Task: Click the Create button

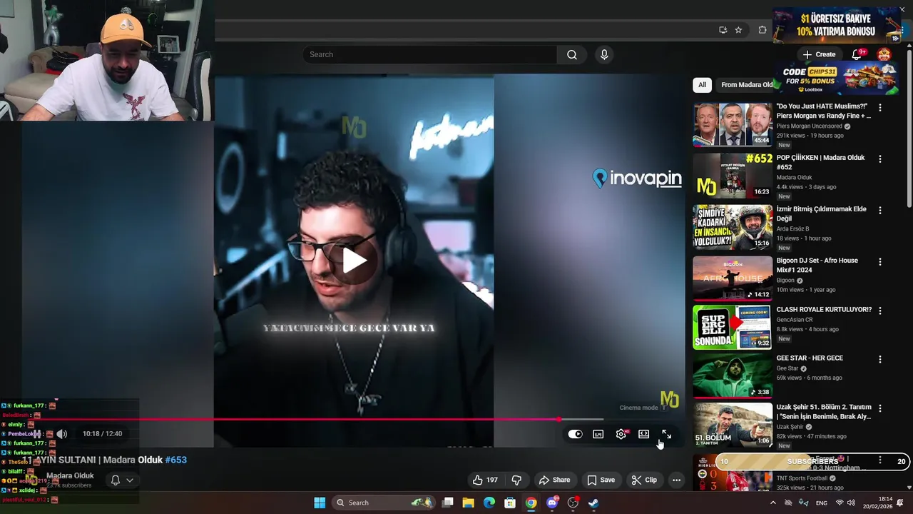Action: coord(819,54)
